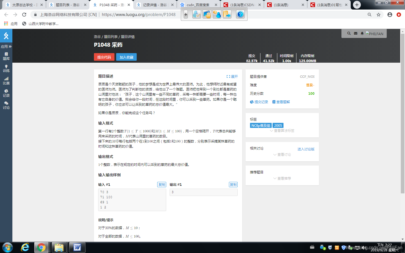This screenshot has width=405, height=253.
Task: Open the 训练 training sidebar item
Action: 6,69
